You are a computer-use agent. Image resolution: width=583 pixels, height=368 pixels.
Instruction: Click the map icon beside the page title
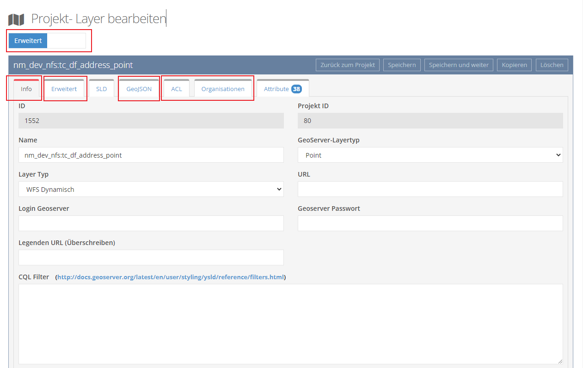click(x=16, y=19)
